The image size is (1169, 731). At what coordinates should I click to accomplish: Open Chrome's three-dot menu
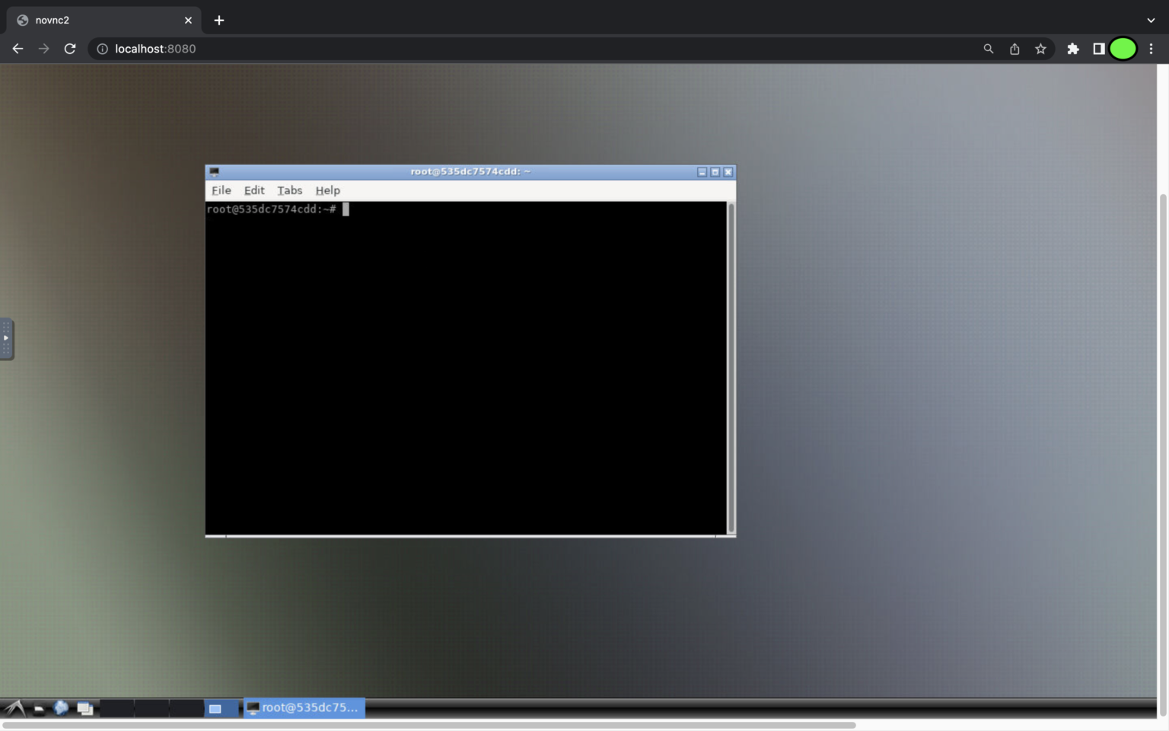(x=1151, y=48)
